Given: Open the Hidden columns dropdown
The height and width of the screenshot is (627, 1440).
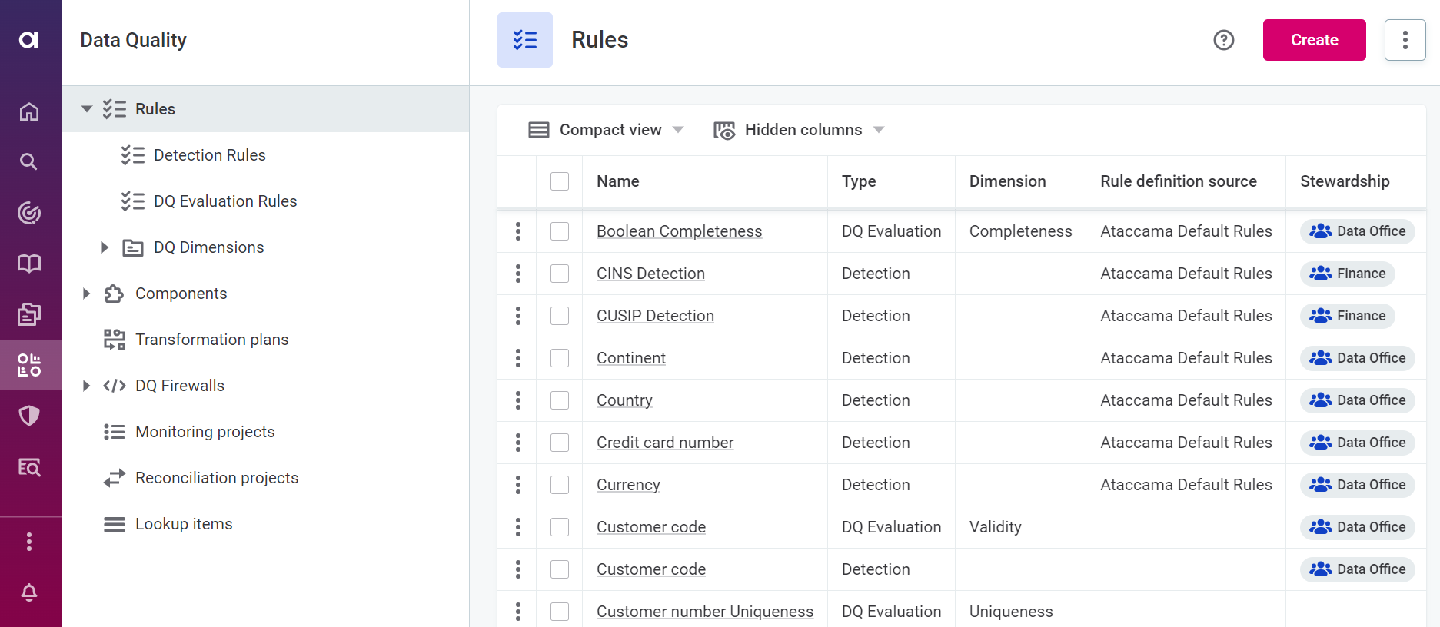Looking at the screenshot, I should click(799, 130).
